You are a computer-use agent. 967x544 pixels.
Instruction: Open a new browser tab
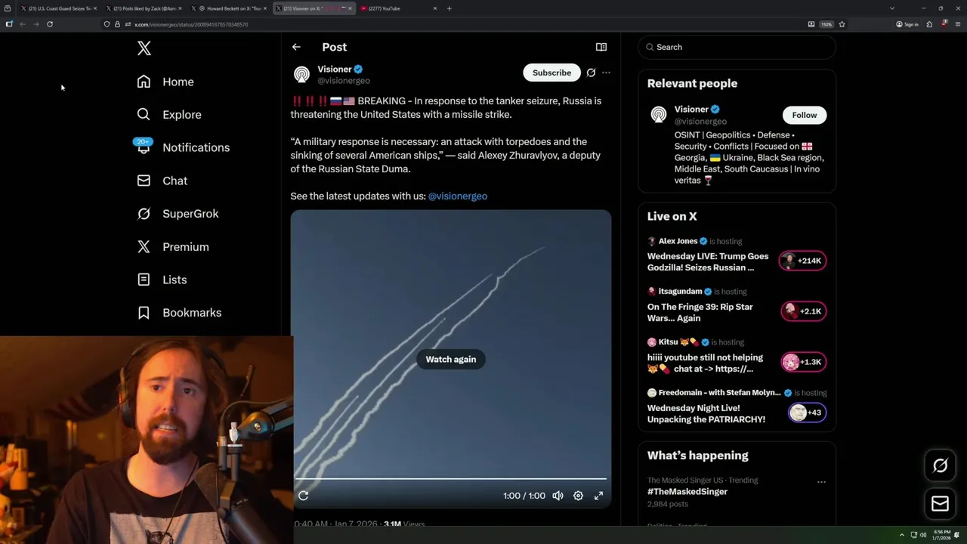(x=450, y=8)
